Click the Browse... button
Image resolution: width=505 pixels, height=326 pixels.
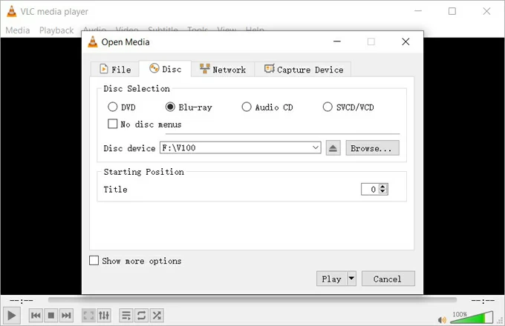[x=372, y=148]
